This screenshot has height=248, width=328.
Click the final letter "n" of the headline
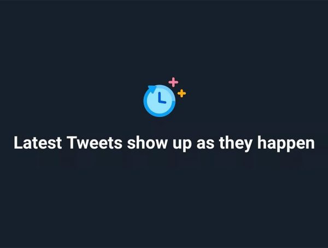click(311, 144)
